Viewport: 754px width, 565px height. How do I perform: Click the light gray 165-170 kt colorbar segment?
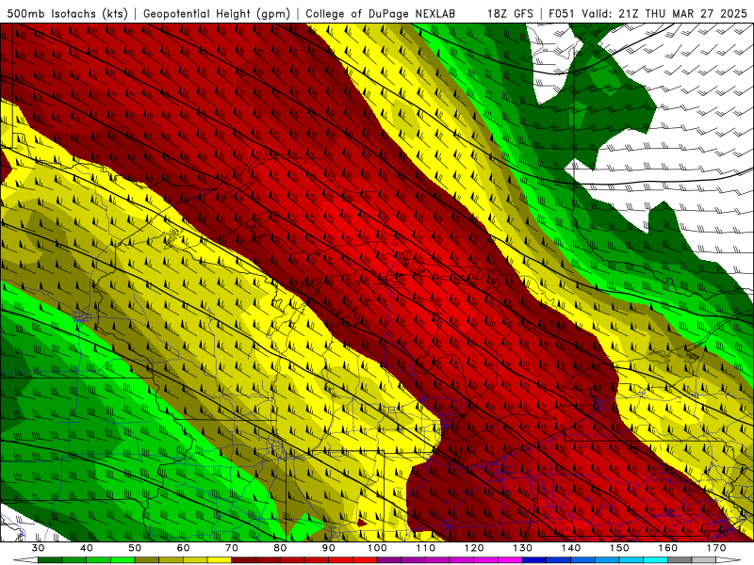(704, 560)
